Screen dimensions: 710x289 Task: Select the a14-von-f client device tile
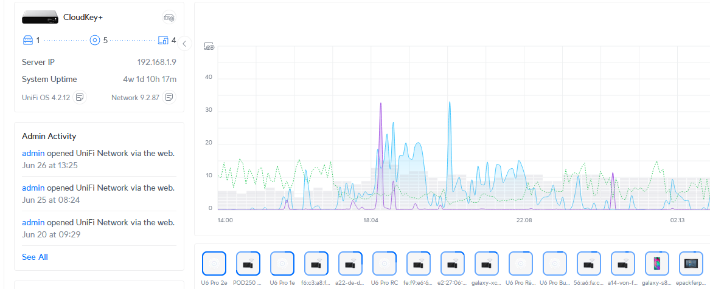pyautogui.click(x=622, y=263)
